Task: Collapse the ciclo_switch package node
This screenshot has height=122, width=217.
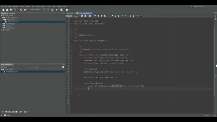Action: coord(3,20)
